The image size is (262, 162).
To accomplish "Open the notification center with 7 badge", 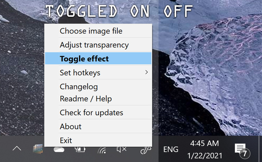I will [x=242, y=150].
